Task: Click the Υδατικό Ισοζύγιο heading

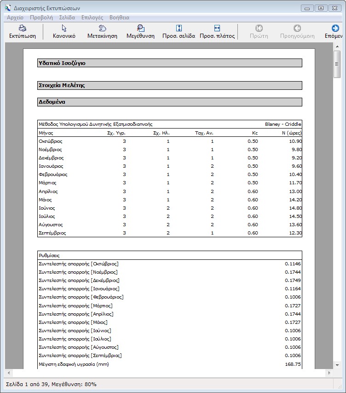Action: 62,63
